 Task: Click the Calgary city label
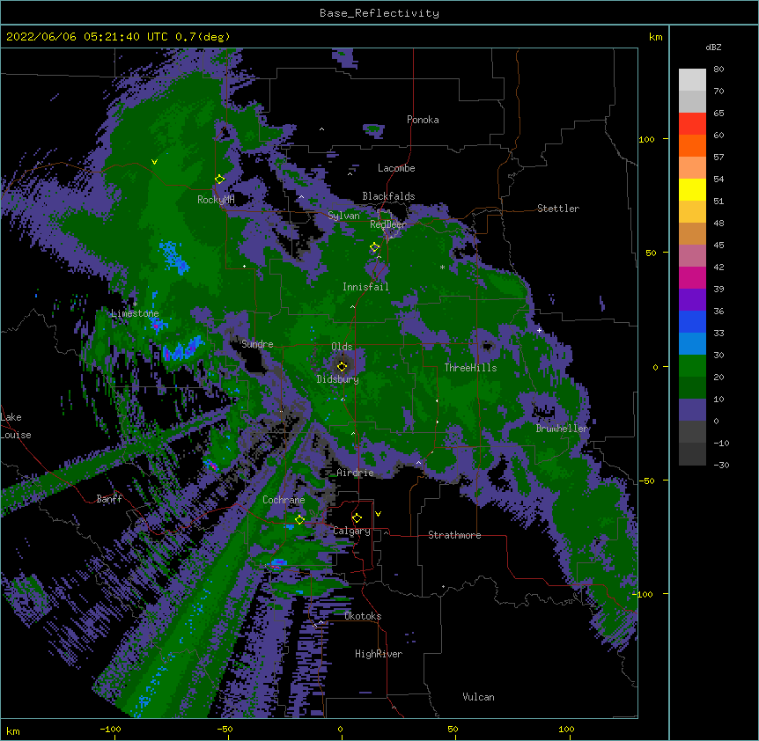[x=351, y=531]
